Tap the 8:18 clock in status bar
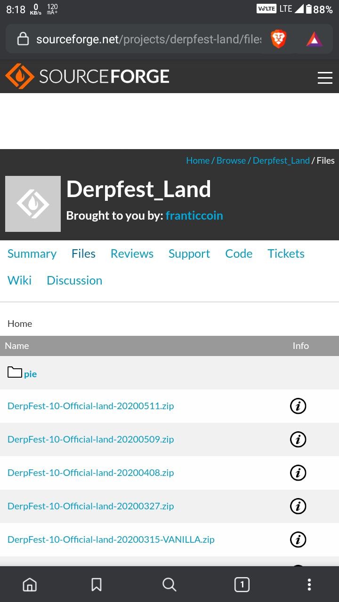This screenshot has height=602, width=339. click(16, 9)
